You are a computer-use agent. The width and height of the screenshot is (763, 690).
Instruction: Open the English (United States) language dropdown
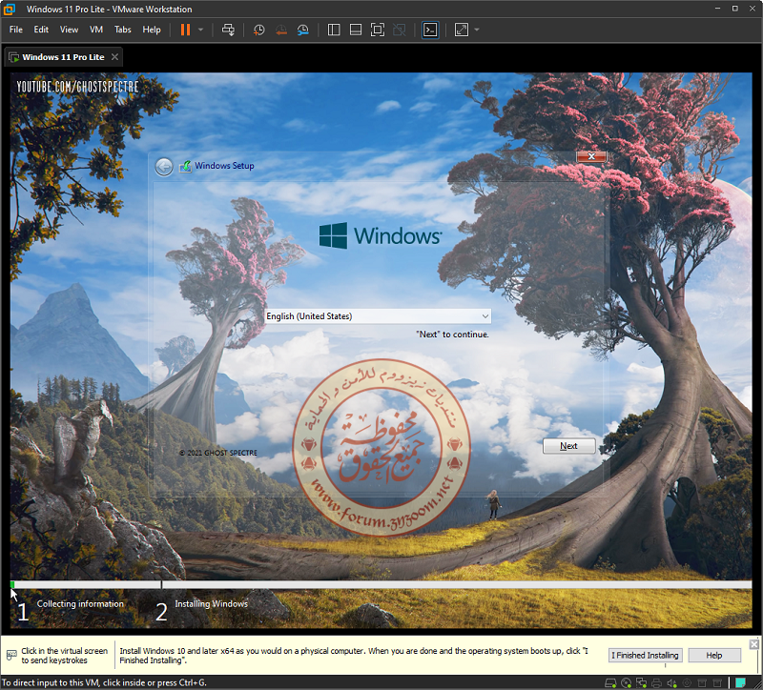click(378, 316)
